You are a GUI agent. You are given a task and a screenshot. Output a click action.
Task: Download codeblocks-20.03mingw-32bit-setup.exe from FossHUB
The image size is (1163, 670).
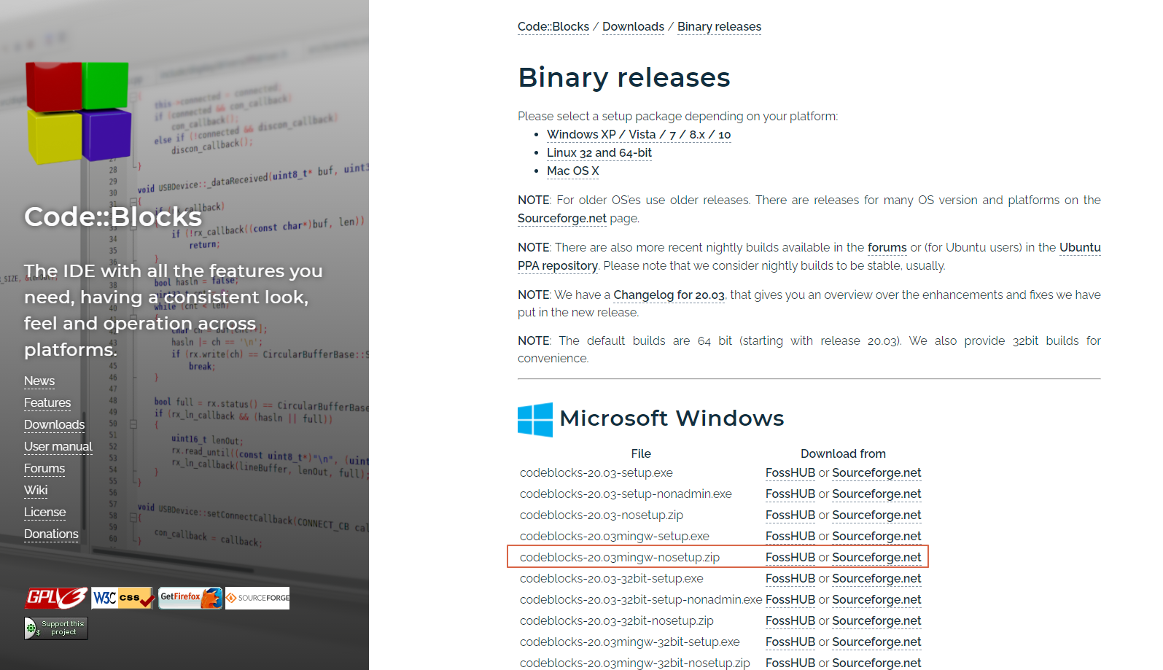pyautogui.click(x=790, y=642)
